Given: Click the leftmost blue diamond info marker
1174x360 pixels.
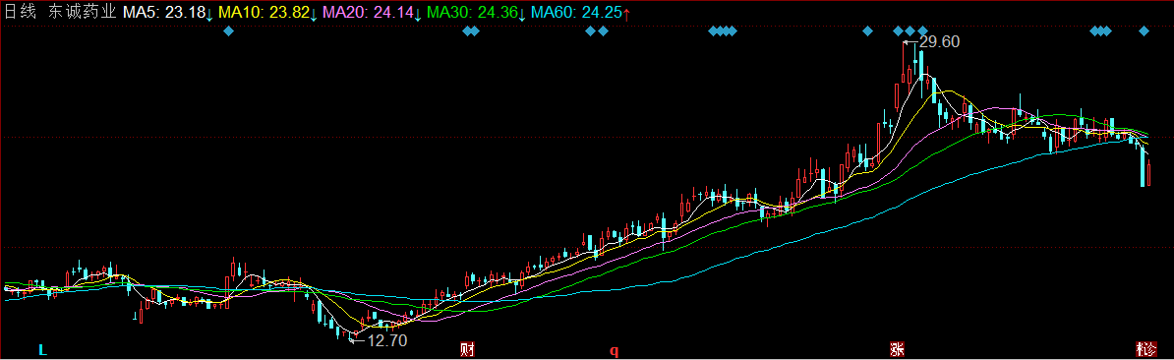Looking at the screenshot, I should pos(229,30).
